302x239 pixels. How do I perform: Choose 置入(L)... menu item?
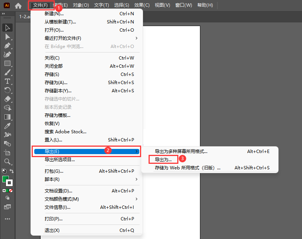click(x=87, y=140)
